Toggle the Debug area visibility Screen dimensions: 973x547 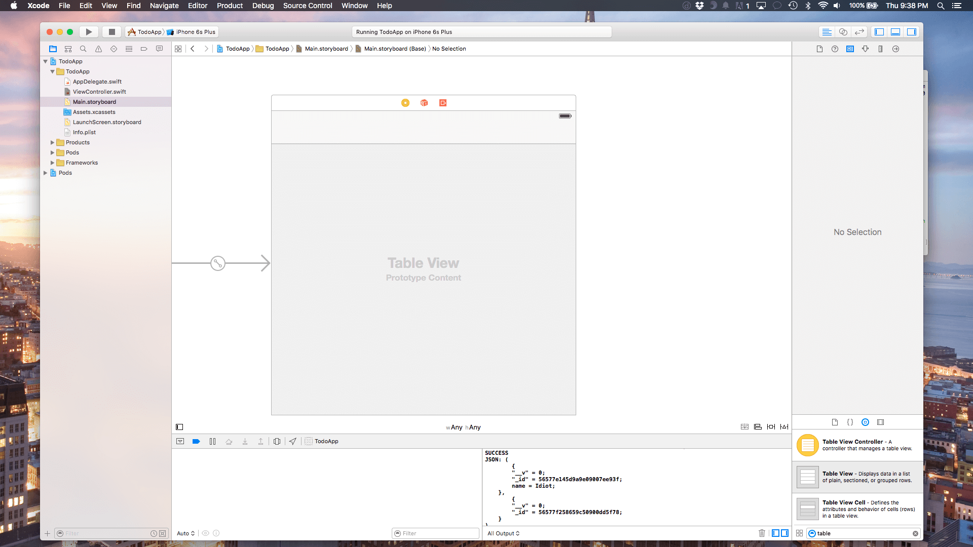tap(895, 32)
